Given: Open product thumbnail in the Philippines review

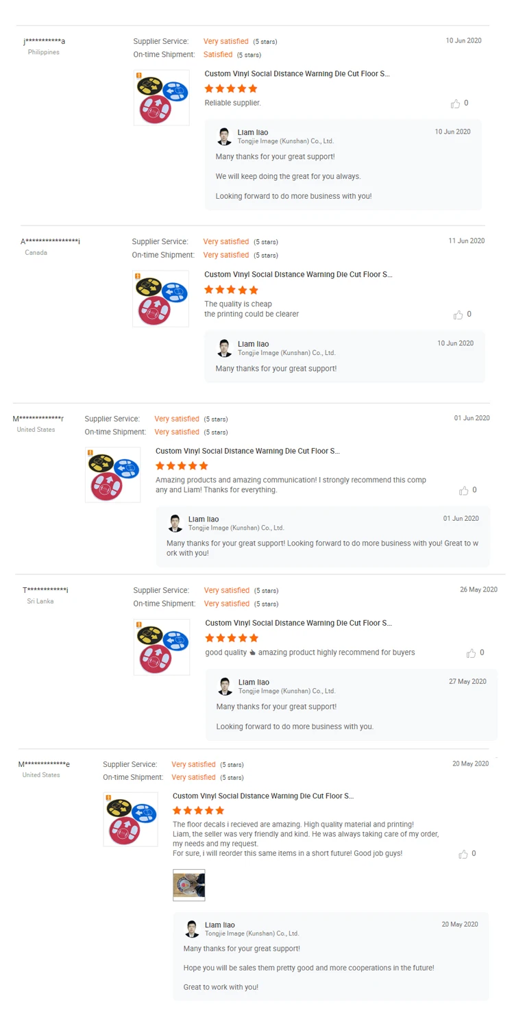Looking at the screenshot, I should 162,97.
